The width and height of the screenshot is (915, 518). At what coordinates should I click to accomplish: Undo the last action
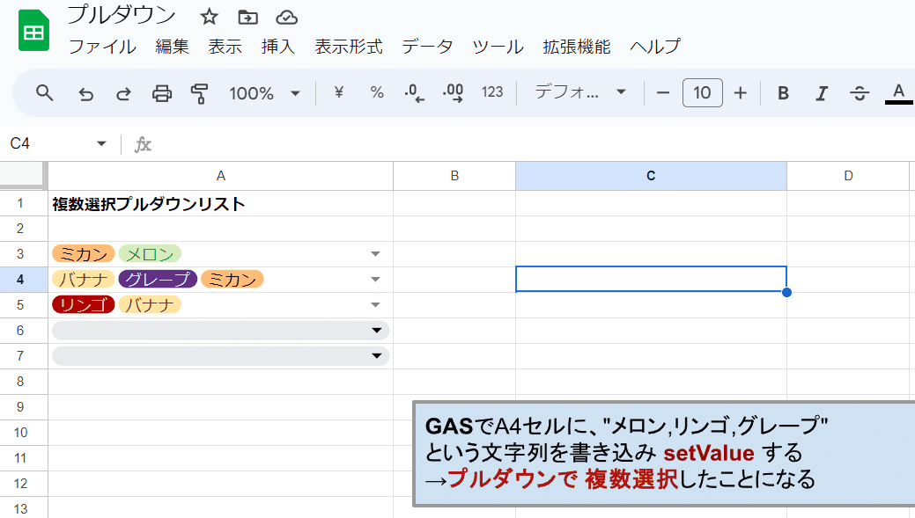85,93
